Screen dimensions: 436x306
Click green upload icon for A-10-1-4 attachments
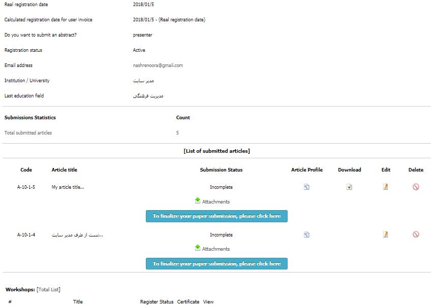(198, 248)
